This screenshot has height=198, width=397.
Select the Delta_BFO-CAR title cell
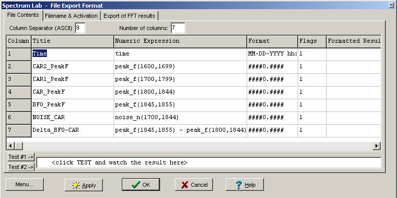tap(73, 131)
